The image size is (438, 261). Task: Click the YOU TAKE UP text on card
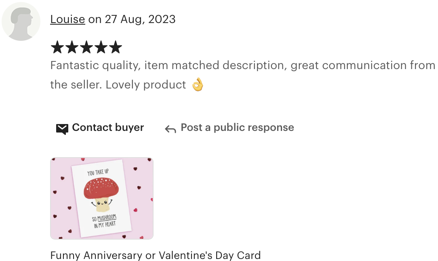[98, 172]
